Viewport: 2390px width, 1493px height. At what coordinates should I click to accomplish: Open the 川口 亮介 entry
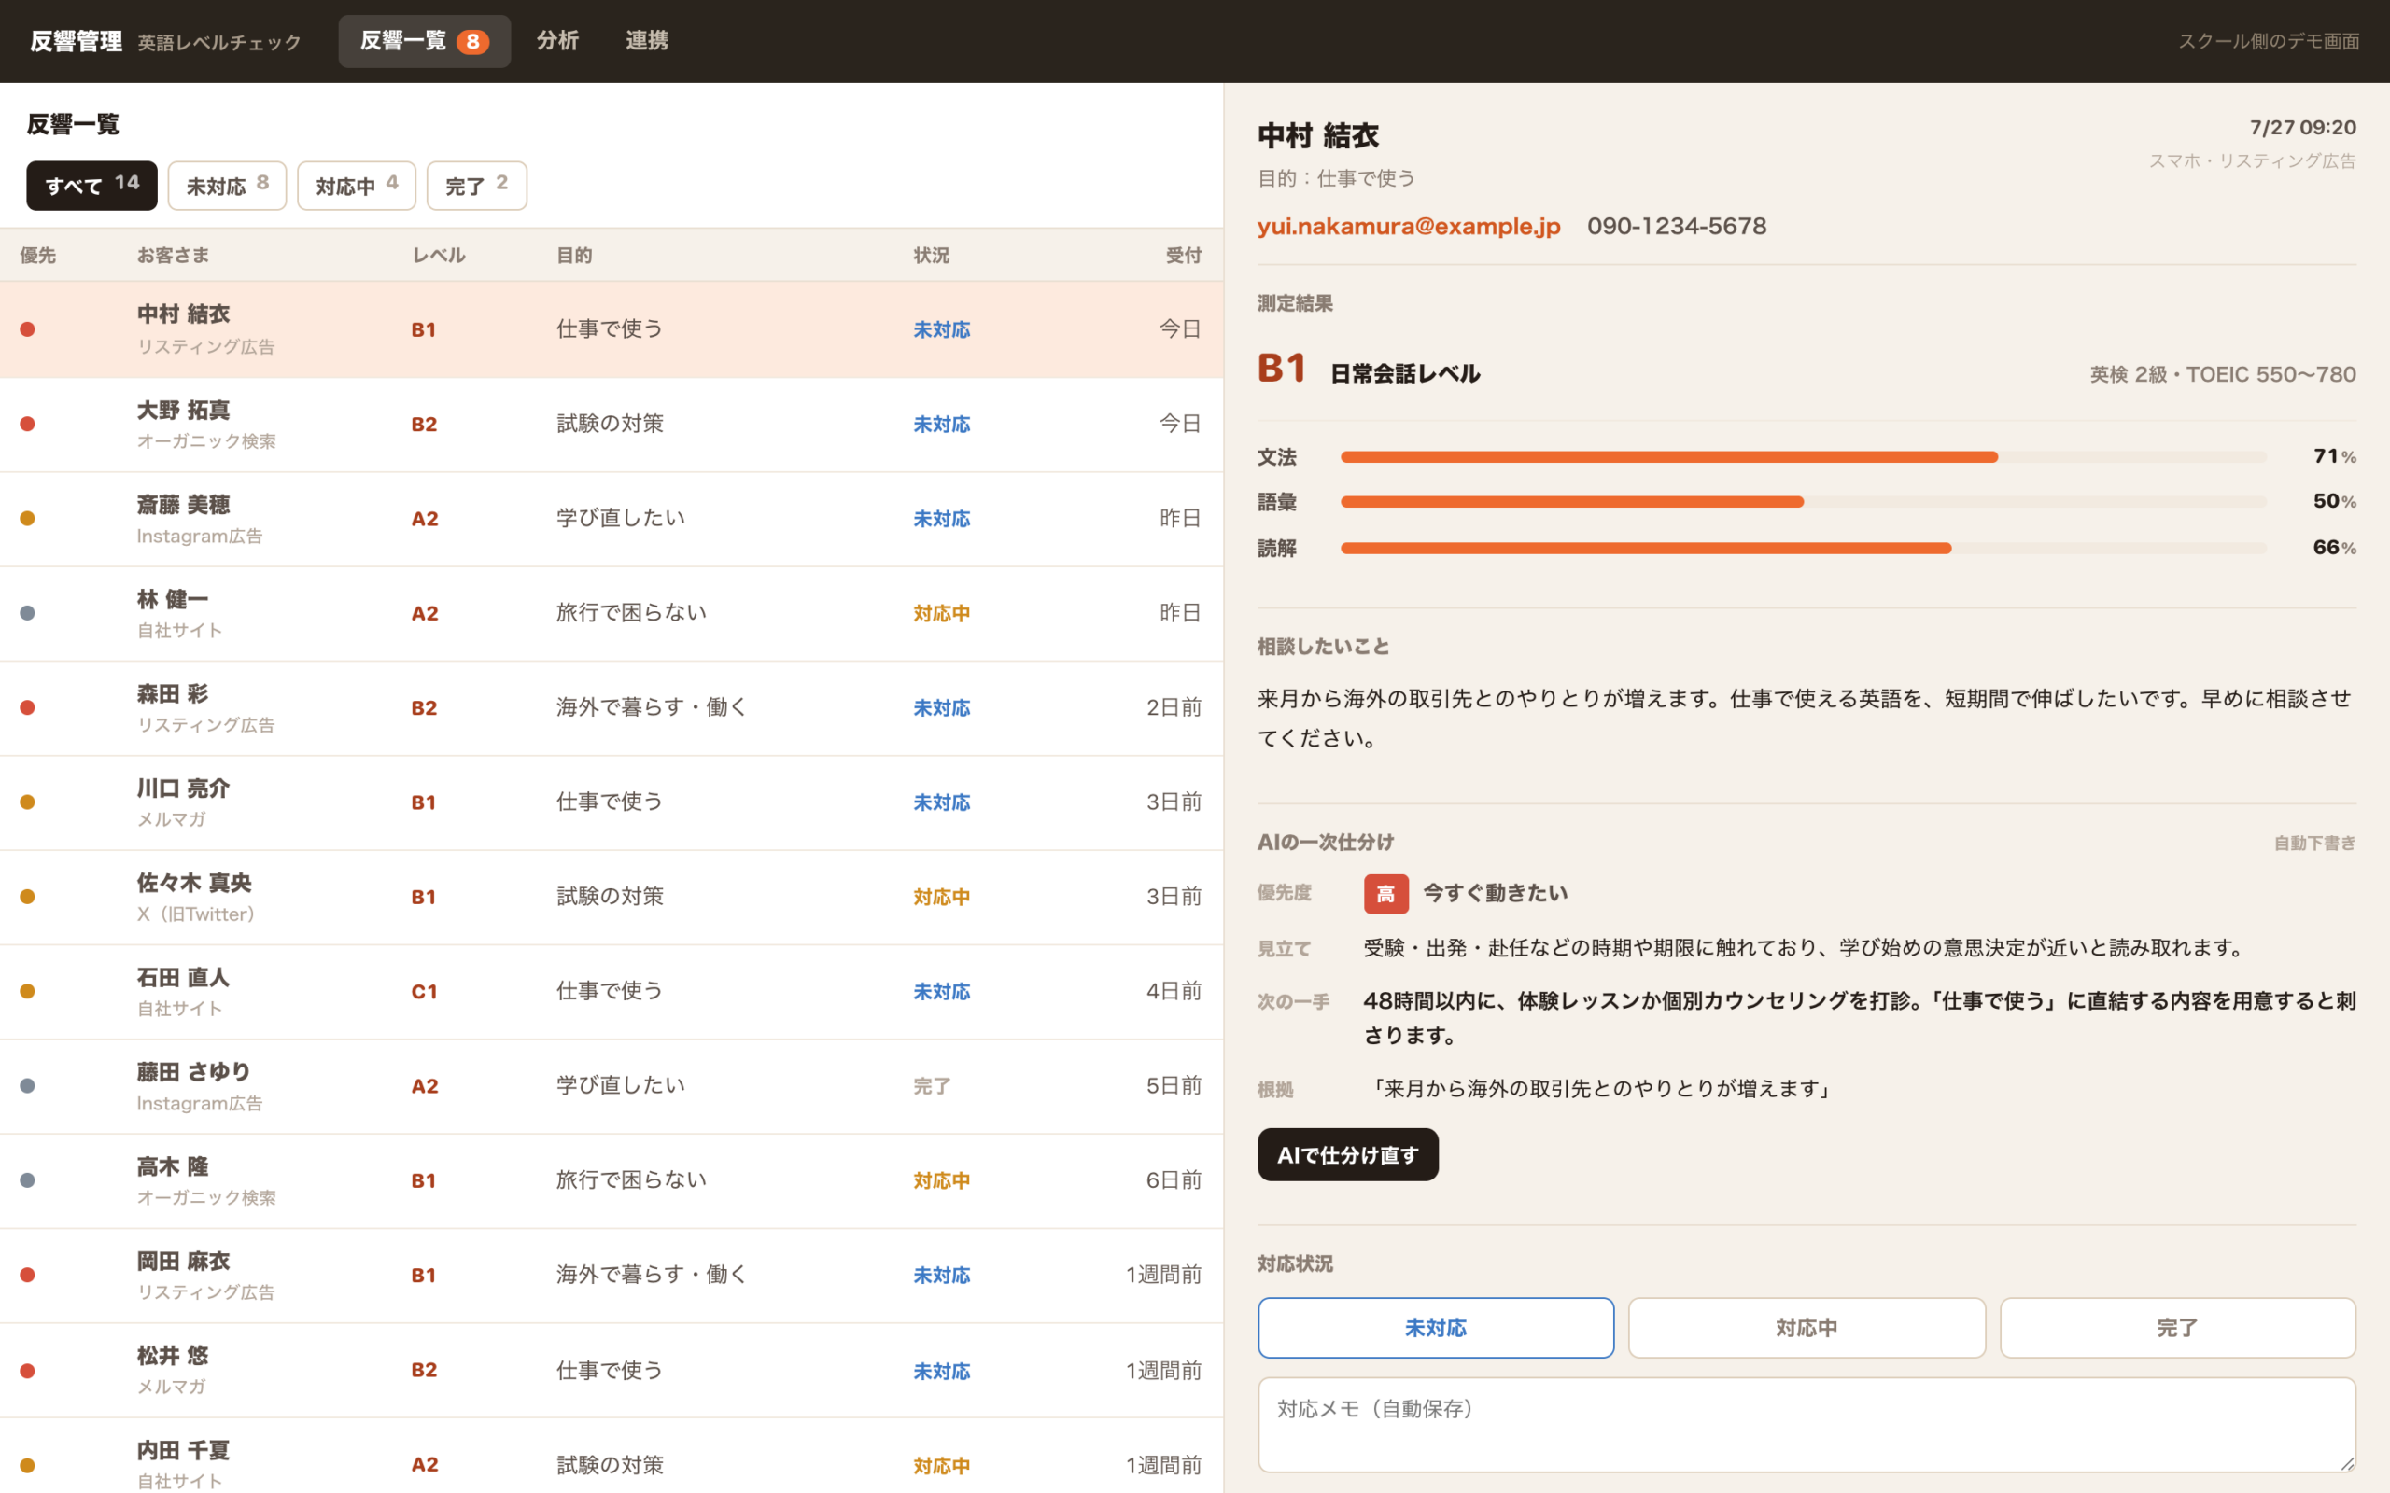coord(612,802)
